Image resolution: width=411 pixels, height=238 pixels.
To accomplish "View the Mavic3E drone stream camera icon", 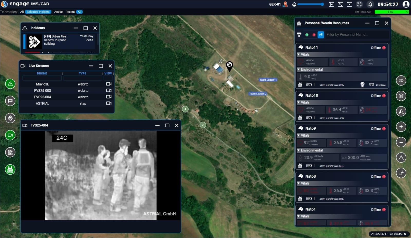I will pyautogui.click(x=109, y=84).
